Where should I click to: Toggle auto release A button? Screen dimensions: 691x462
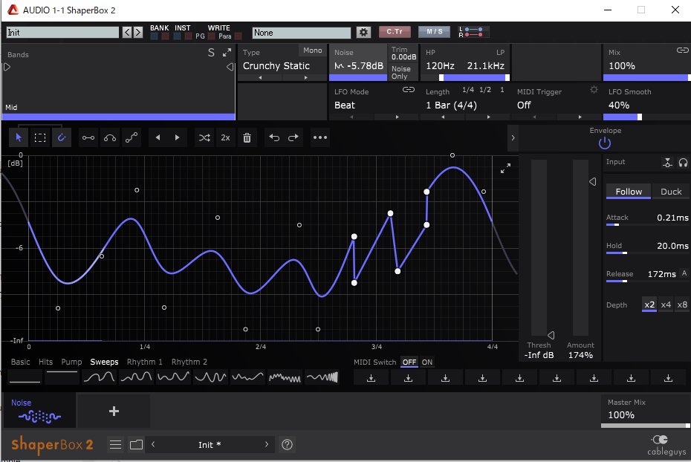point(684,273)
